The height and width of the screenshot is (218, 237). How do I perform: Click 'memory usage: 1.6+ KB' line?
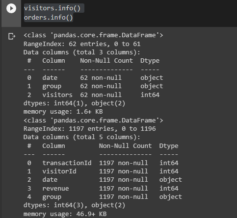pos(63,112)
